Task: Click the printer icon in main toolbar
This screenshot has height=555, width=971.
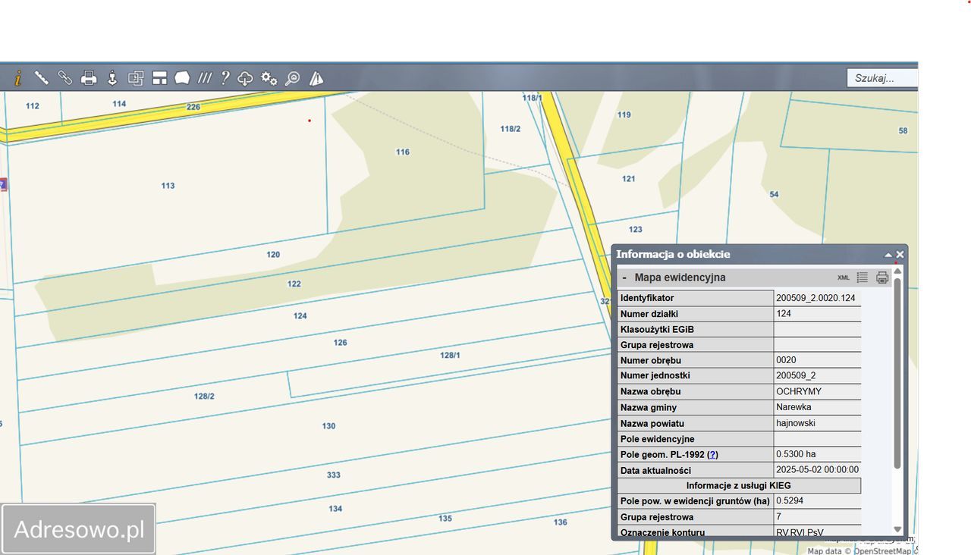Action: (89, 78)
